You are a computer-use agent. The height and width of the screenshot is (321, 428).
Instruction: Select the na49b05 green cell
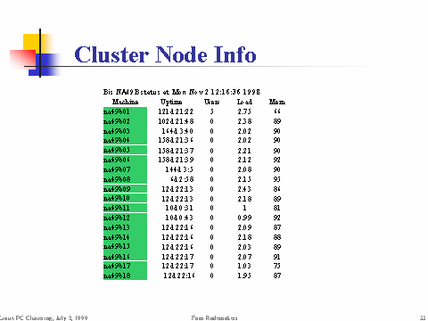click(125, 150)
